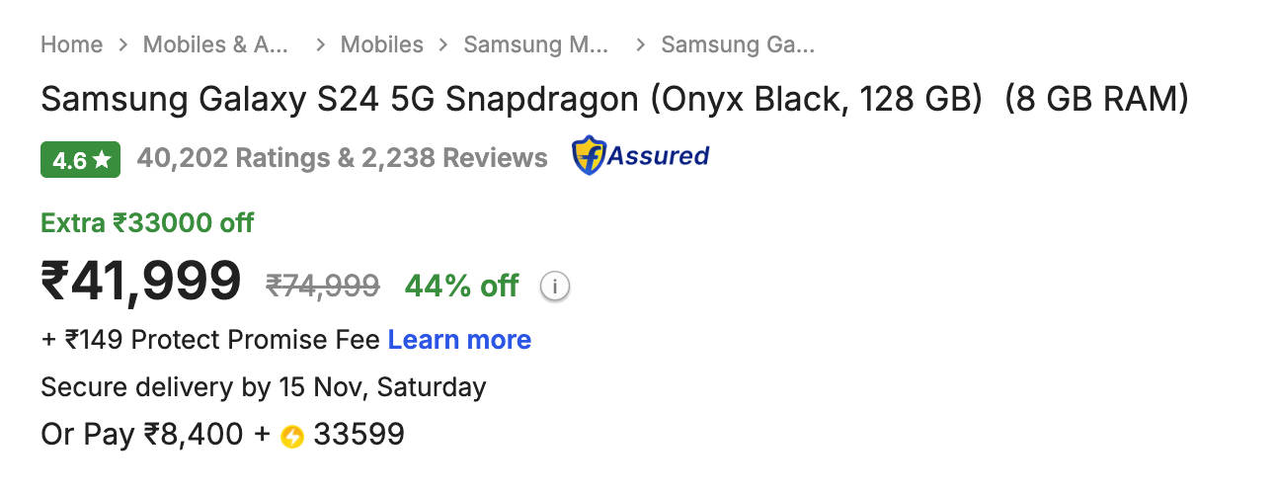Click the chevron right after Home
The image size is (1276, 494).
123,44
